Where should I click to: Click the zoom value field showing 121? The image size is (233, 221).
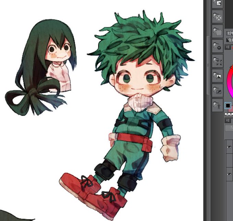230,33
